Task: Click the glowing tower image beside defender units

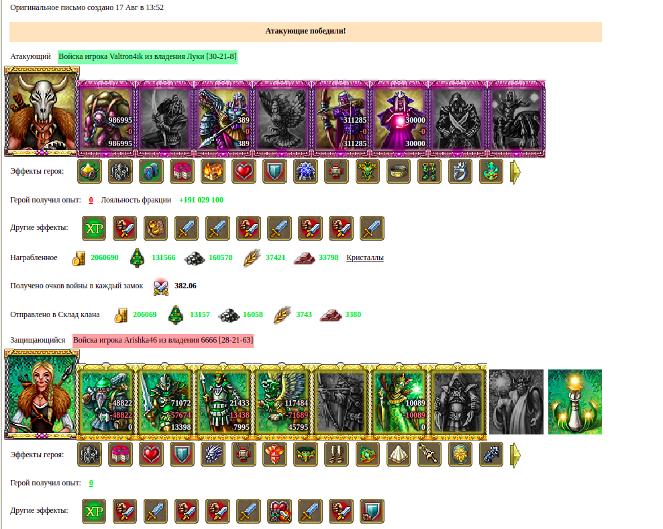Action: point(574,402)
